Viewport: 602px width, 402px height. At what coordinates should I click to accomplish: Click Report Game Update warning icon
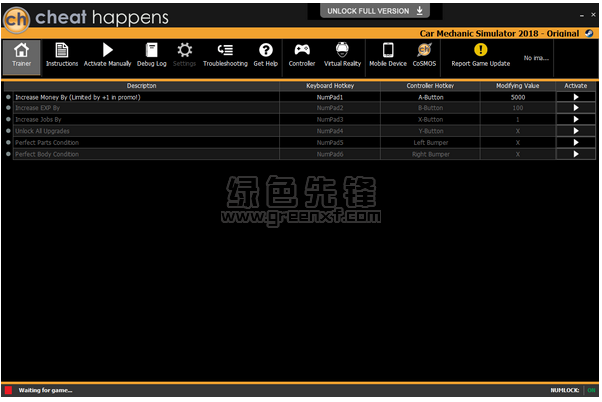pos(480,50)
